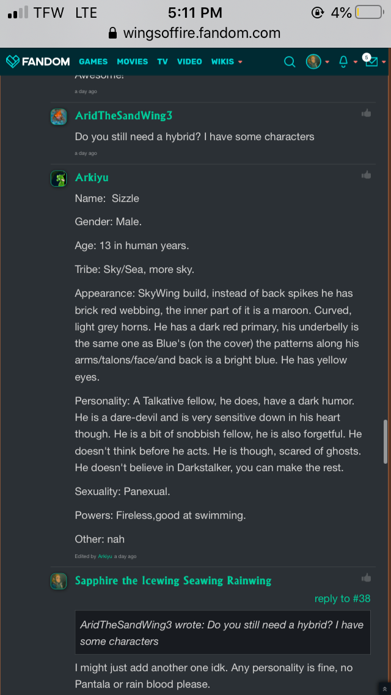Open notifications bell
Viewport: 391px width, 695px height.
coord(343,62)
